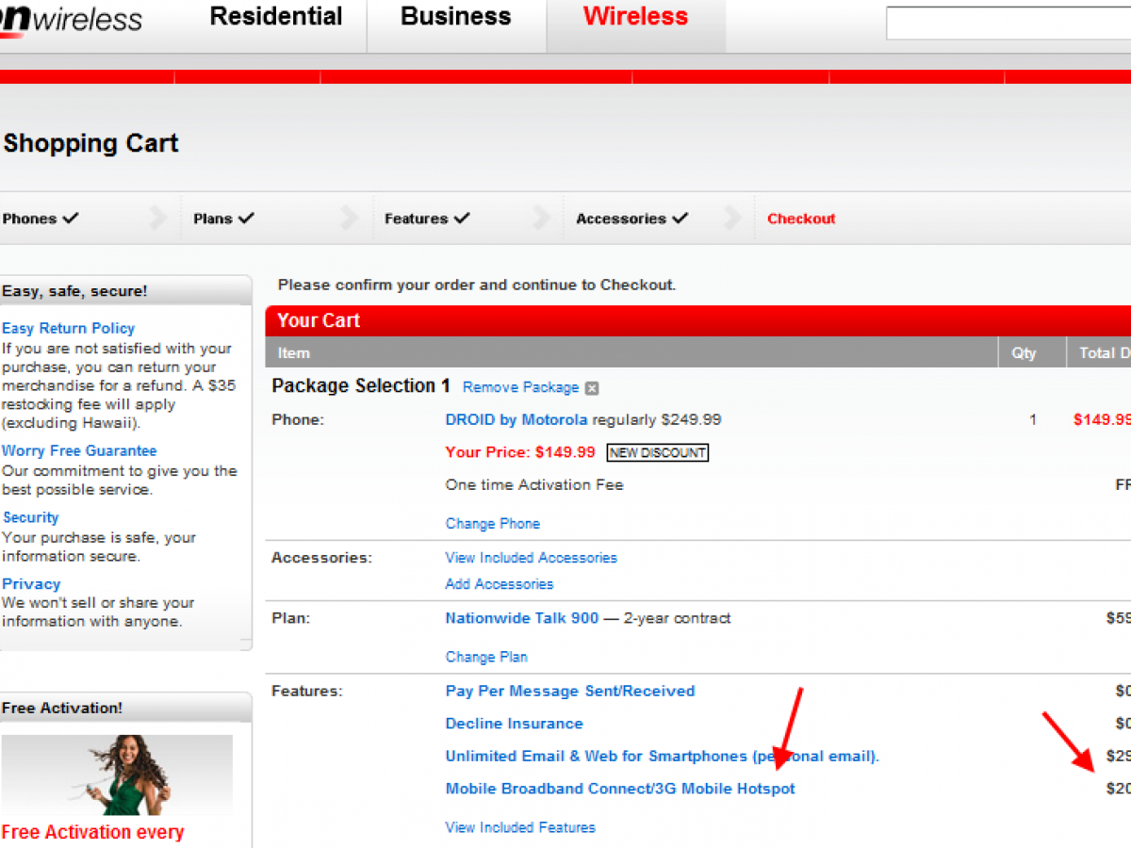Open the Easy Return Policy link
The width and height of the screenshot is (1131, 848).
[x=68, y=328]
